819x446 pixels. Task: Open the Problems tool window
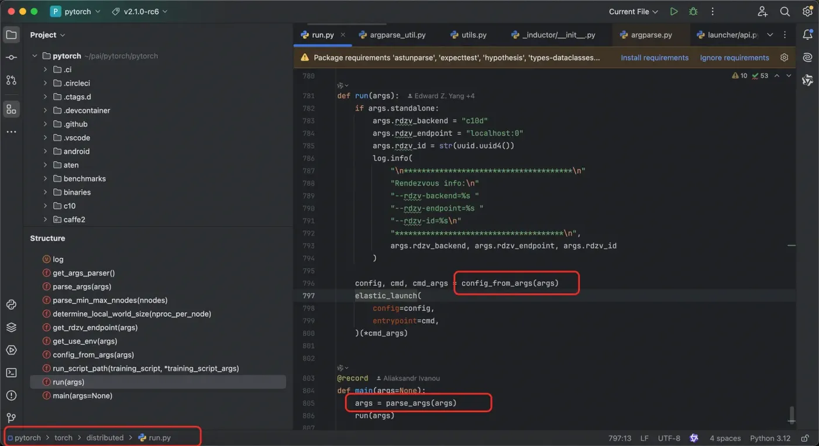[x=11, y=395]
